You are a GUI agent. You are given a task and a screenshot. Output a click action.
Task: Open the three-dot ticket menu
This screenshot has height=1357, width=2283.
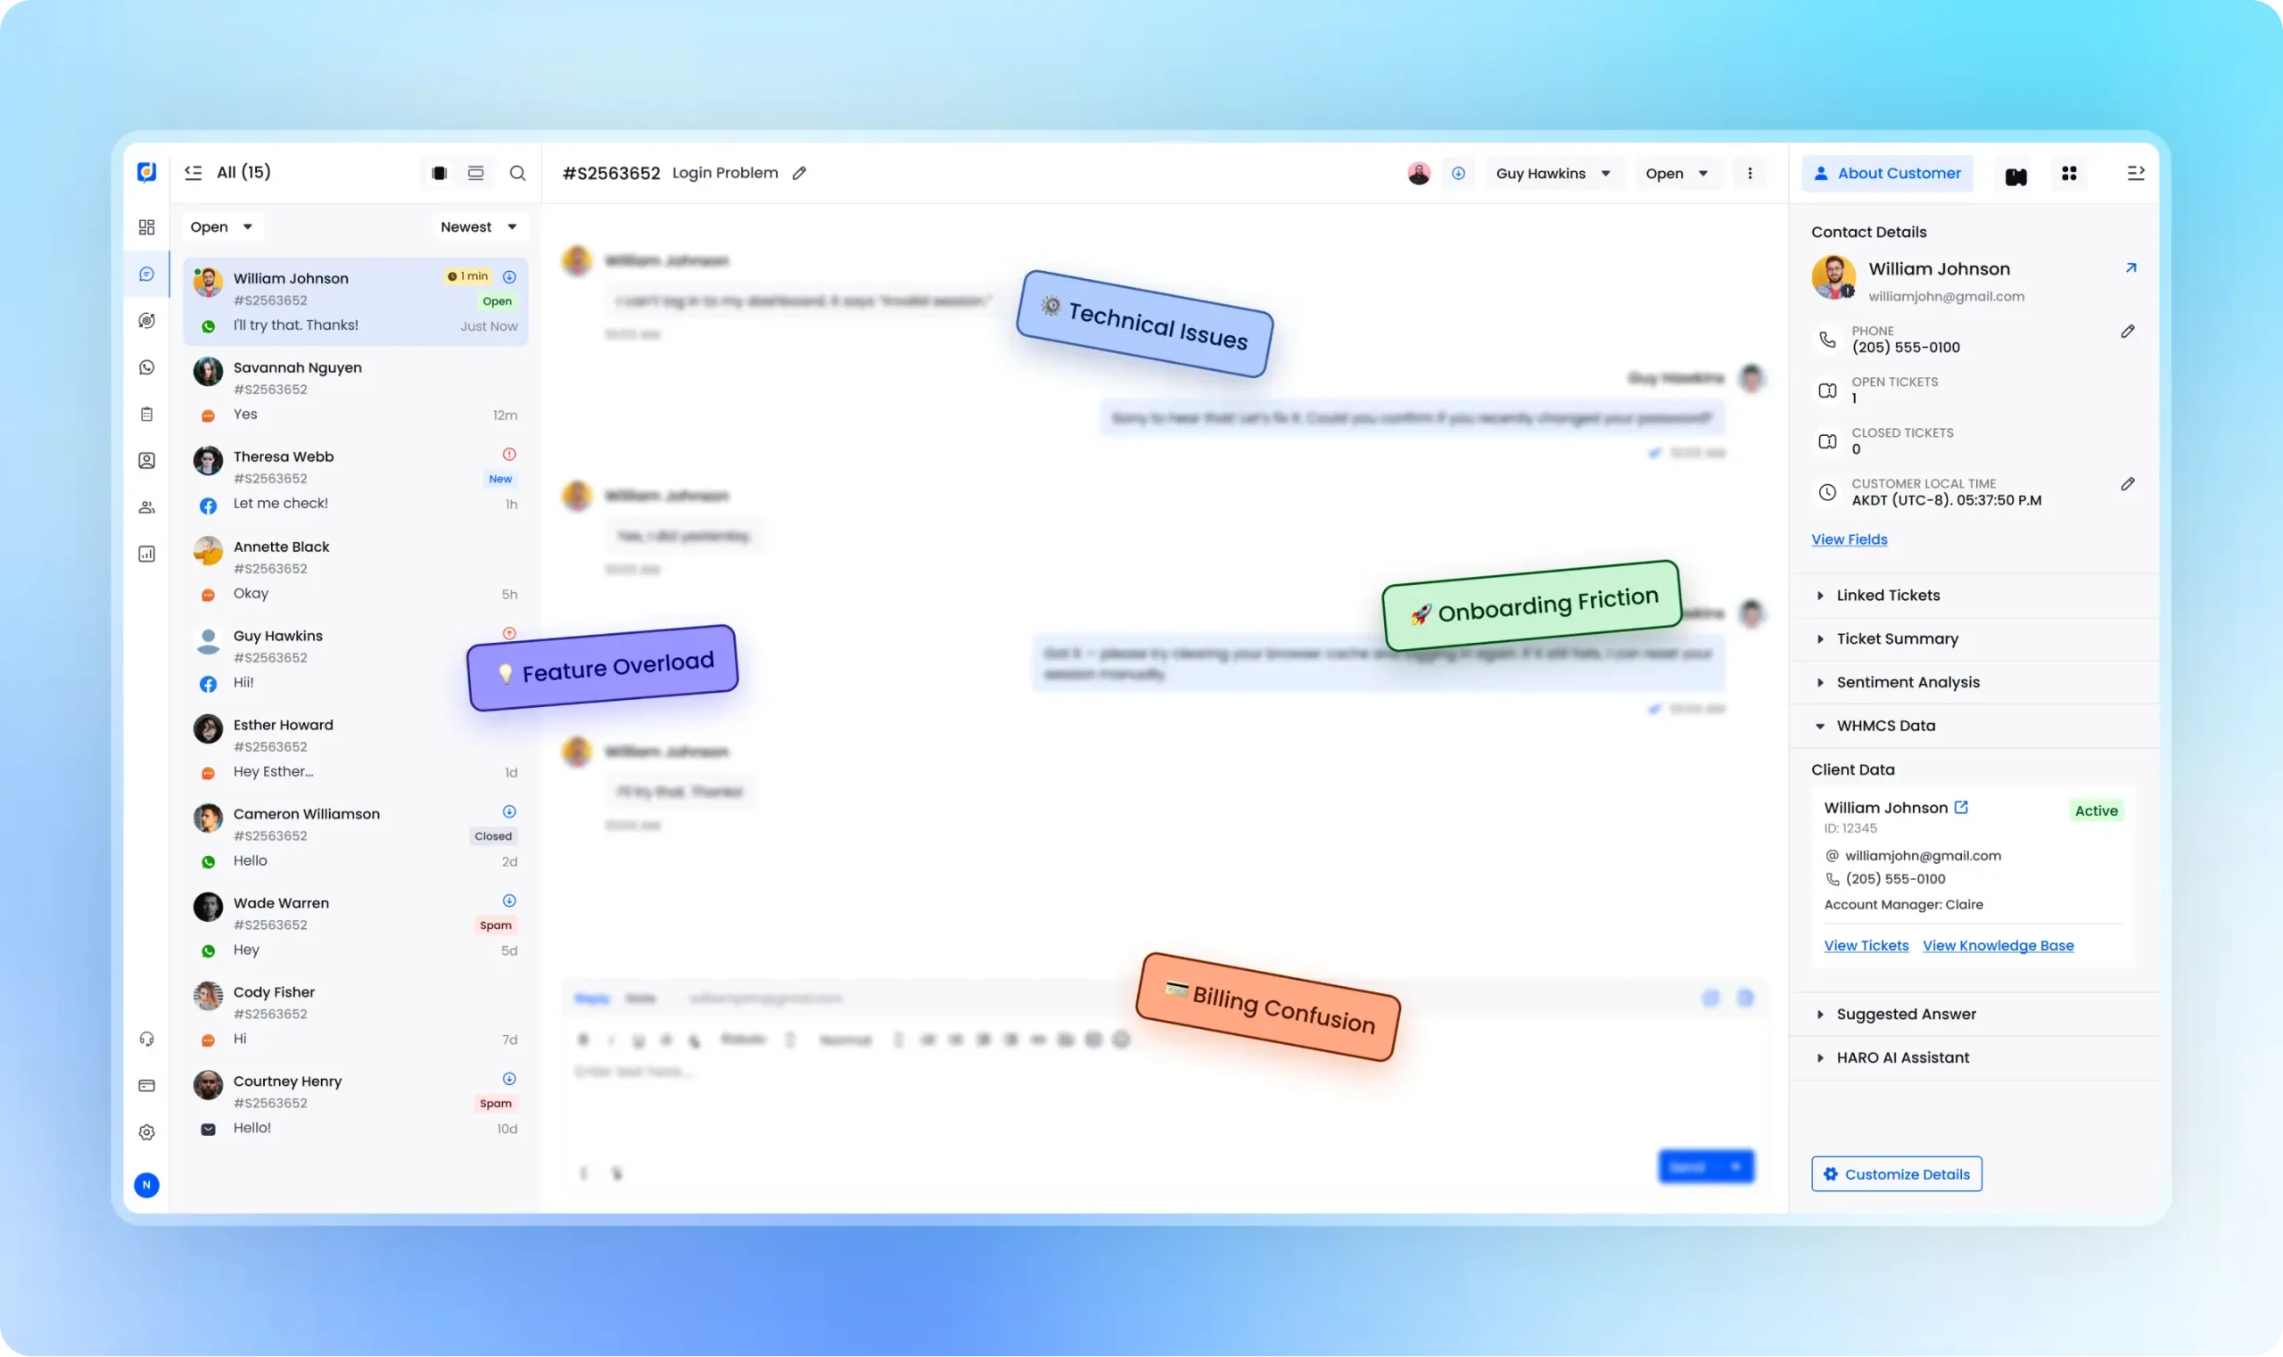(x=1750, y=173)
